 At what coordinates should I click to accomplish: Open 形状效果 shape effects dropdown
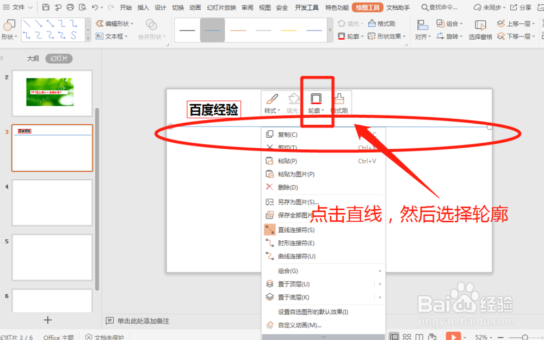(386, 36)
